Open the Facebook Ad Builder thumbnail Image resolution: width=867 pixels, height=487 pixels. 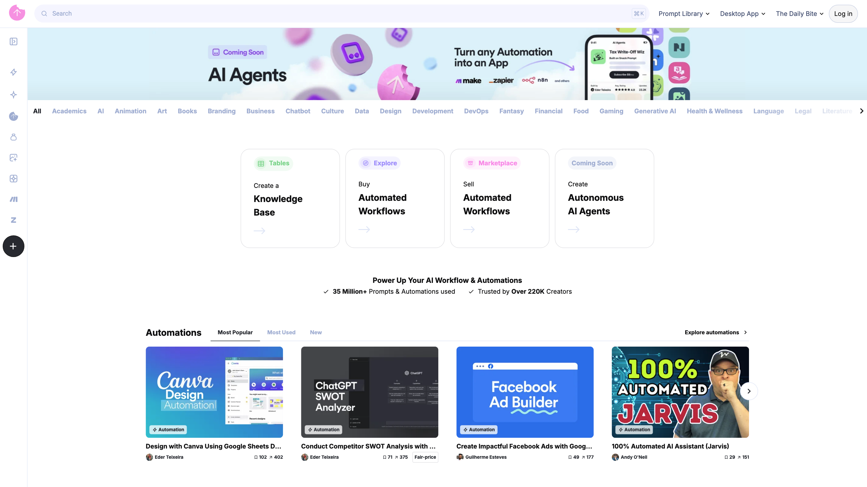tap(525, 392)
